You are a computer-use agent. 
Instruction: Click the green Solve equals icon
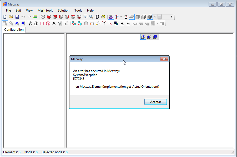[x=35, y=17]
